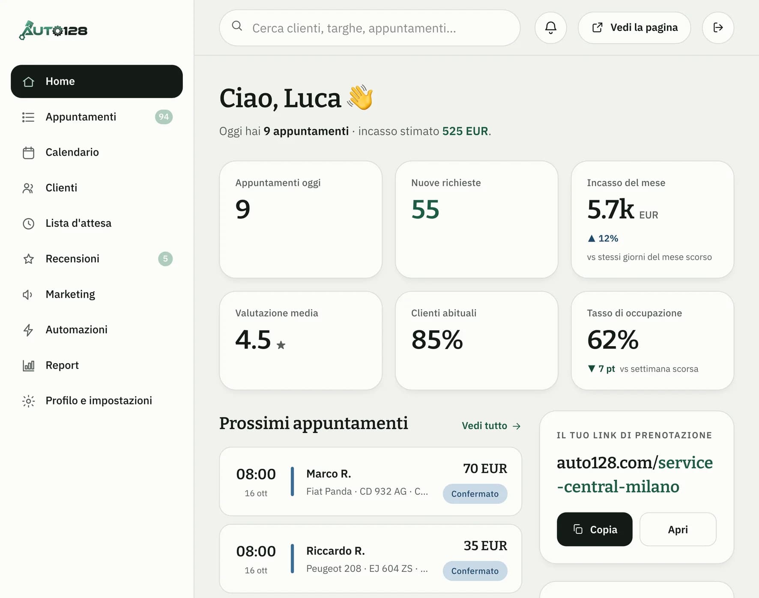Image resolution: width=759 pixels, height=598 pixels.
Task: Open Riccardo R. appointment card
Action: coord(371,559)
